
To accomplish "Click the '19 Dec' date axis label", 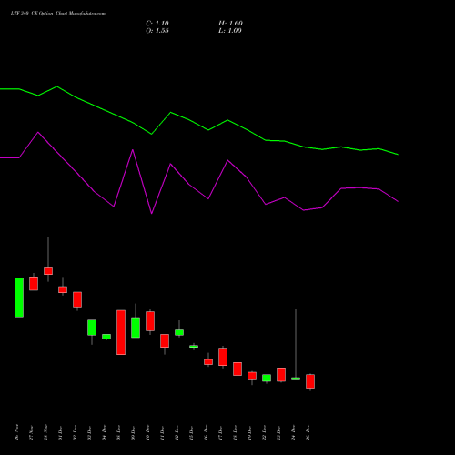I will pyautogui.click(x=250, y=432).
